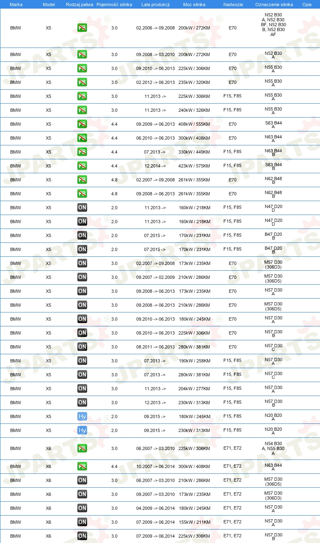Click the Model column header

[49, 5]
